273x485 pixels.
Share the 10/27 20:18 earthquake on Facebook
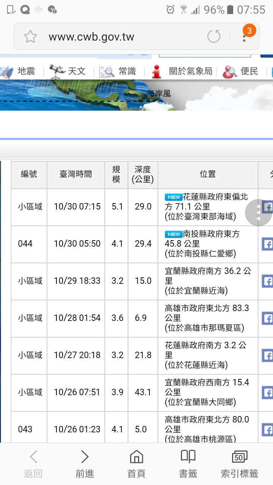tap(267, 355)
